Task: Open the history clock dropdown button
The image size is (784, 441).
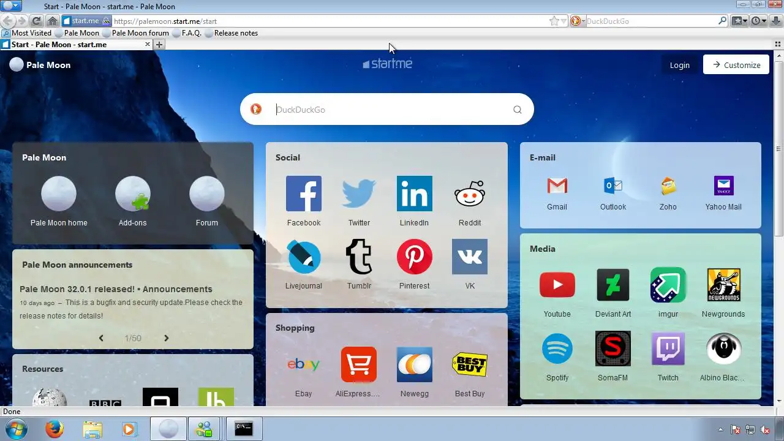Action: (759, 21)
